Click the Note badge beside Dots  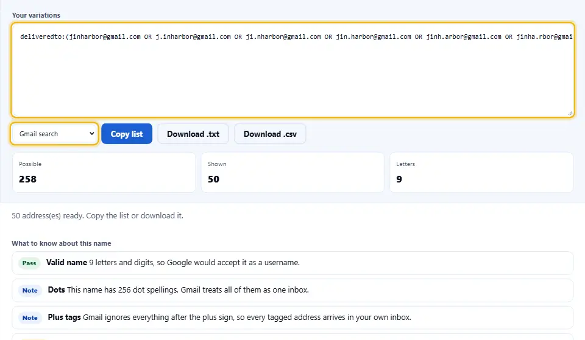click(30, 291)
